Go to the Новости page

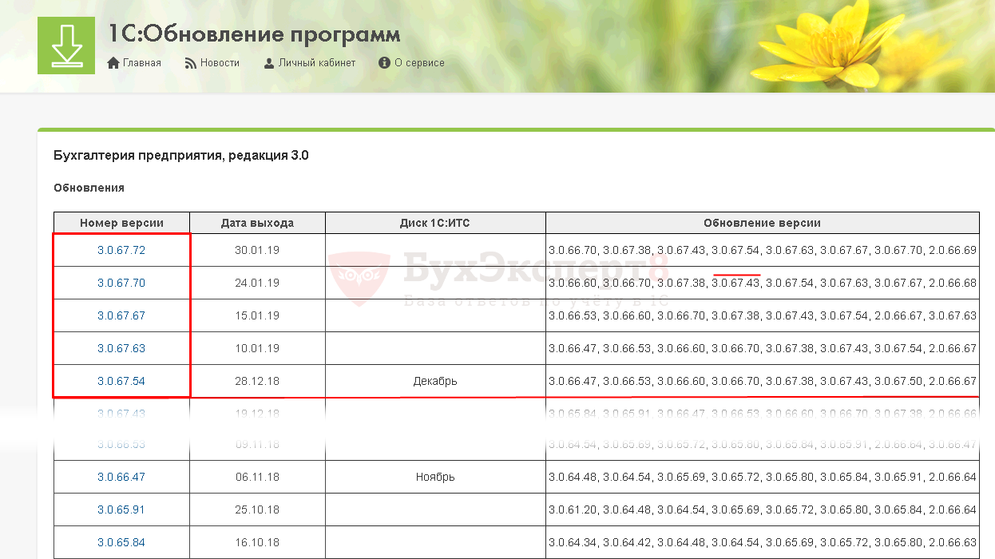tap(220, 63)
